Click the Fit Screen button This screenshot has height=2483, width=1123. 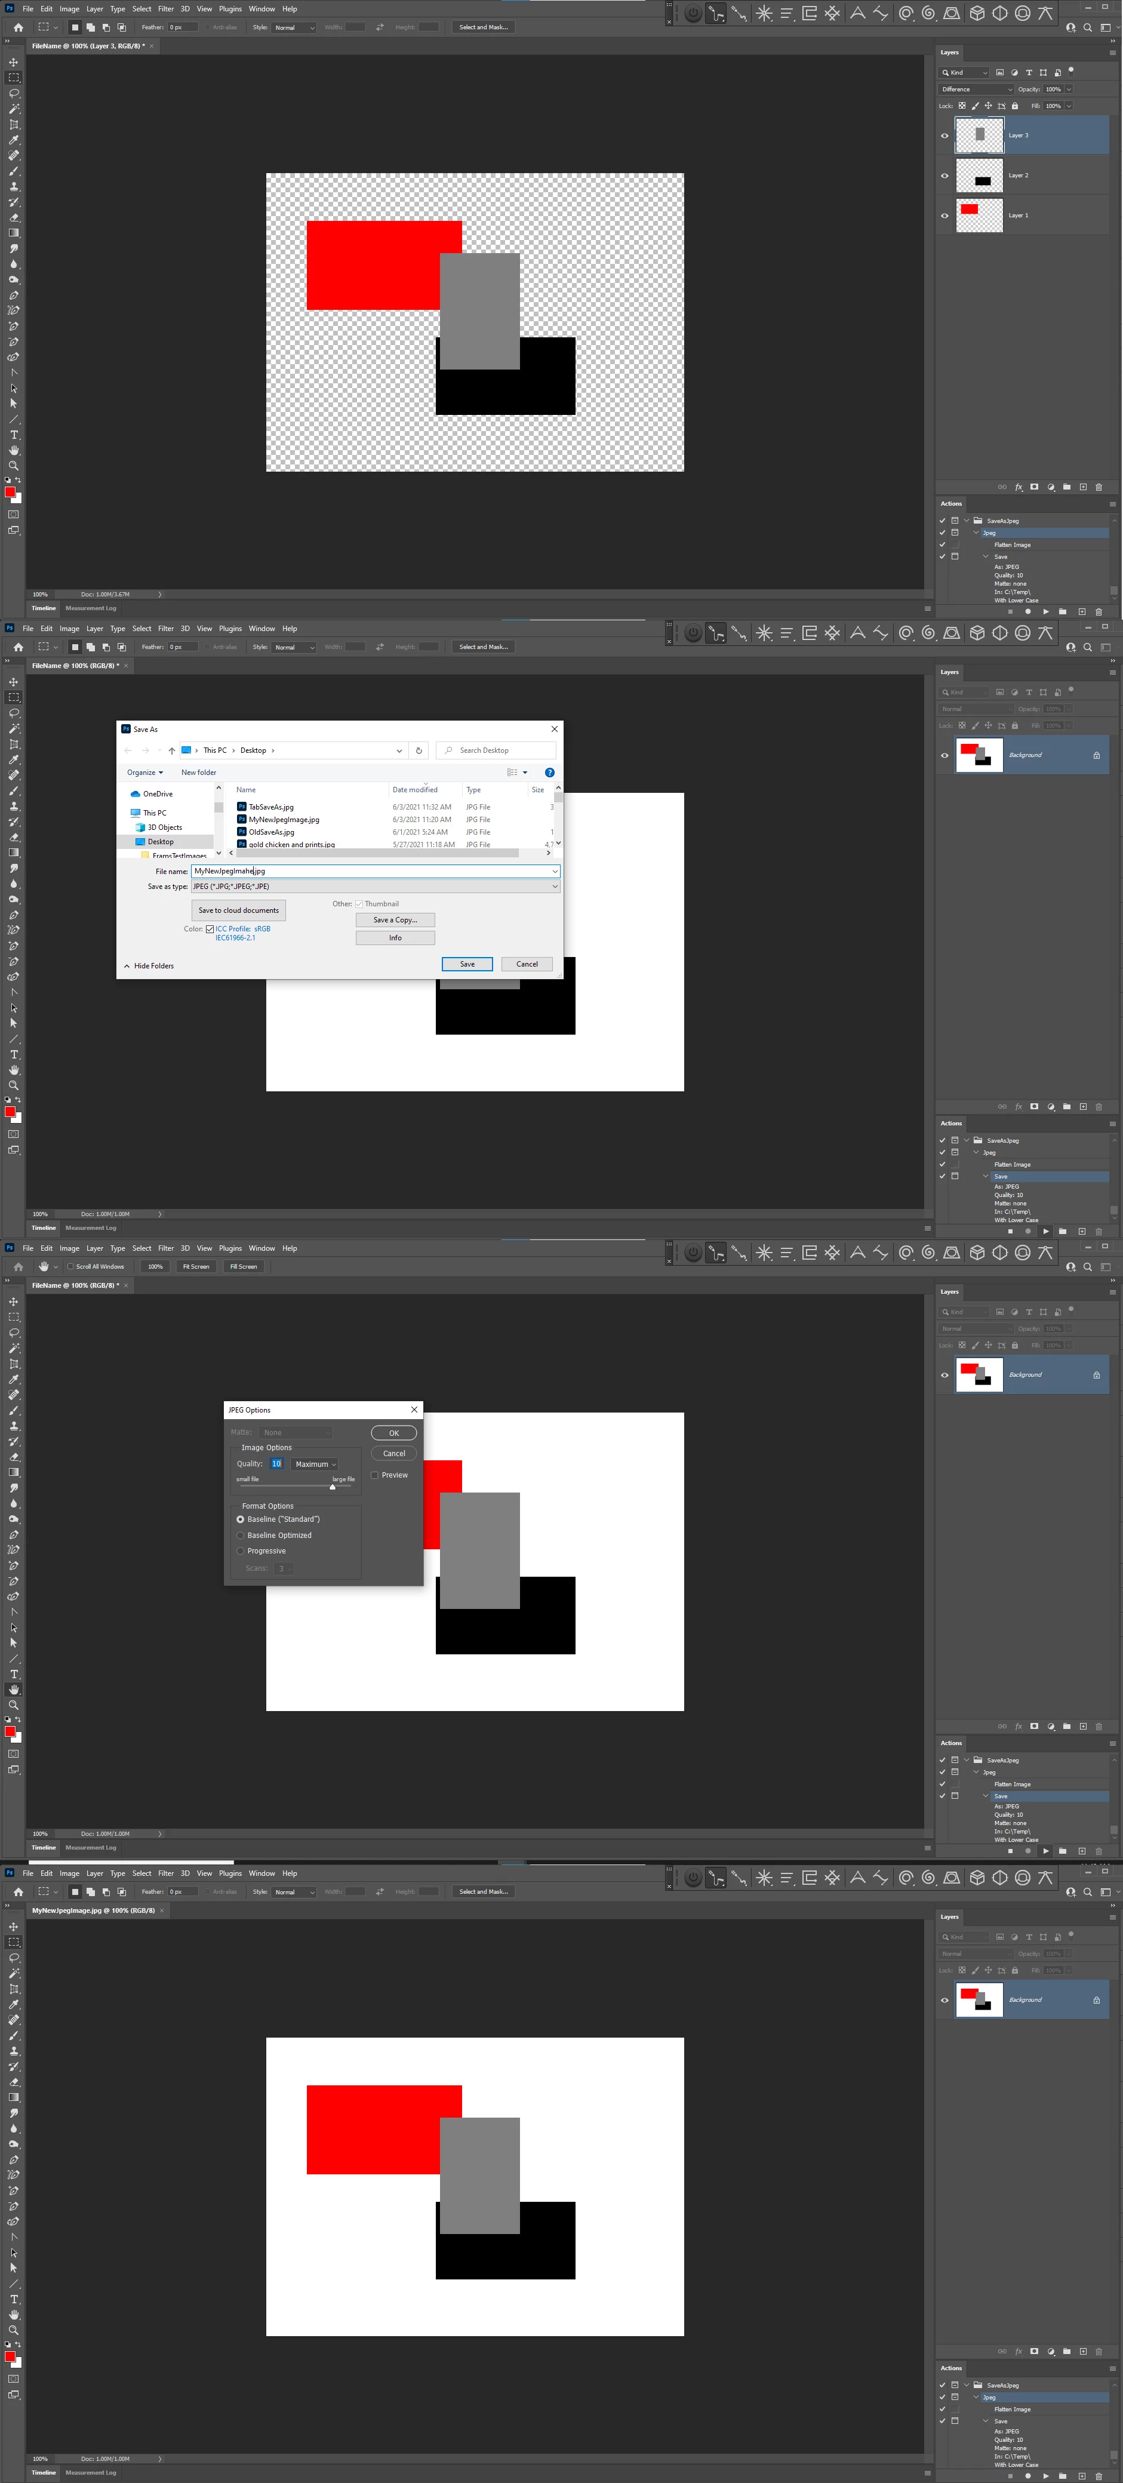[196, 1266]
